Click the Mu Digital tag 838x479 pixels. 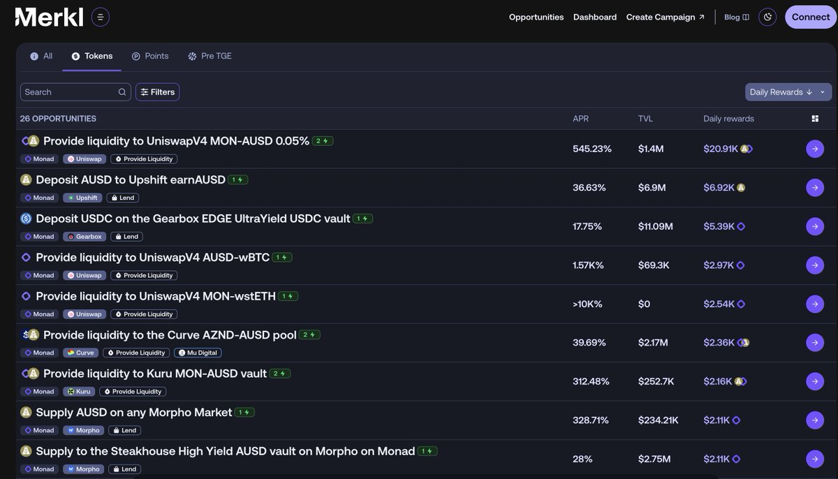pyautogui.click(x=198, y=353)
